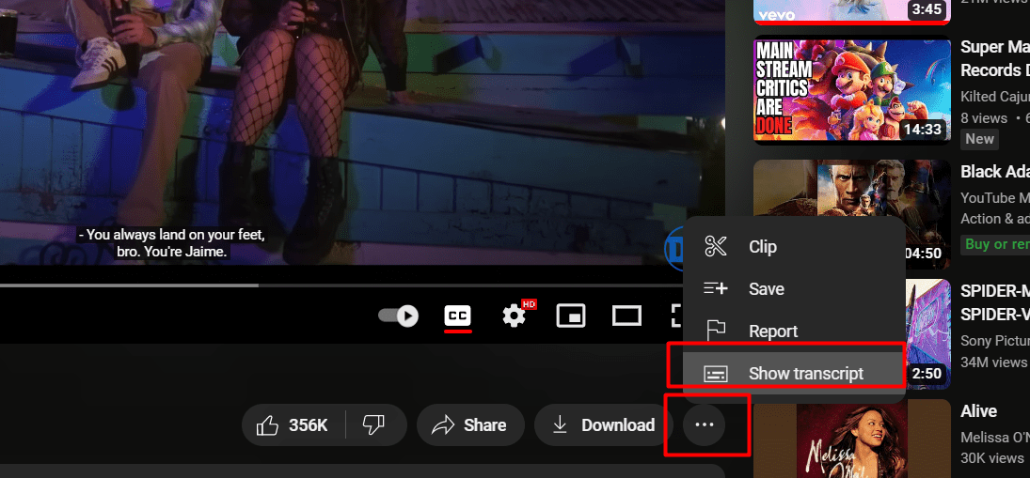Open the Kilted Cajun channel name

994,96
